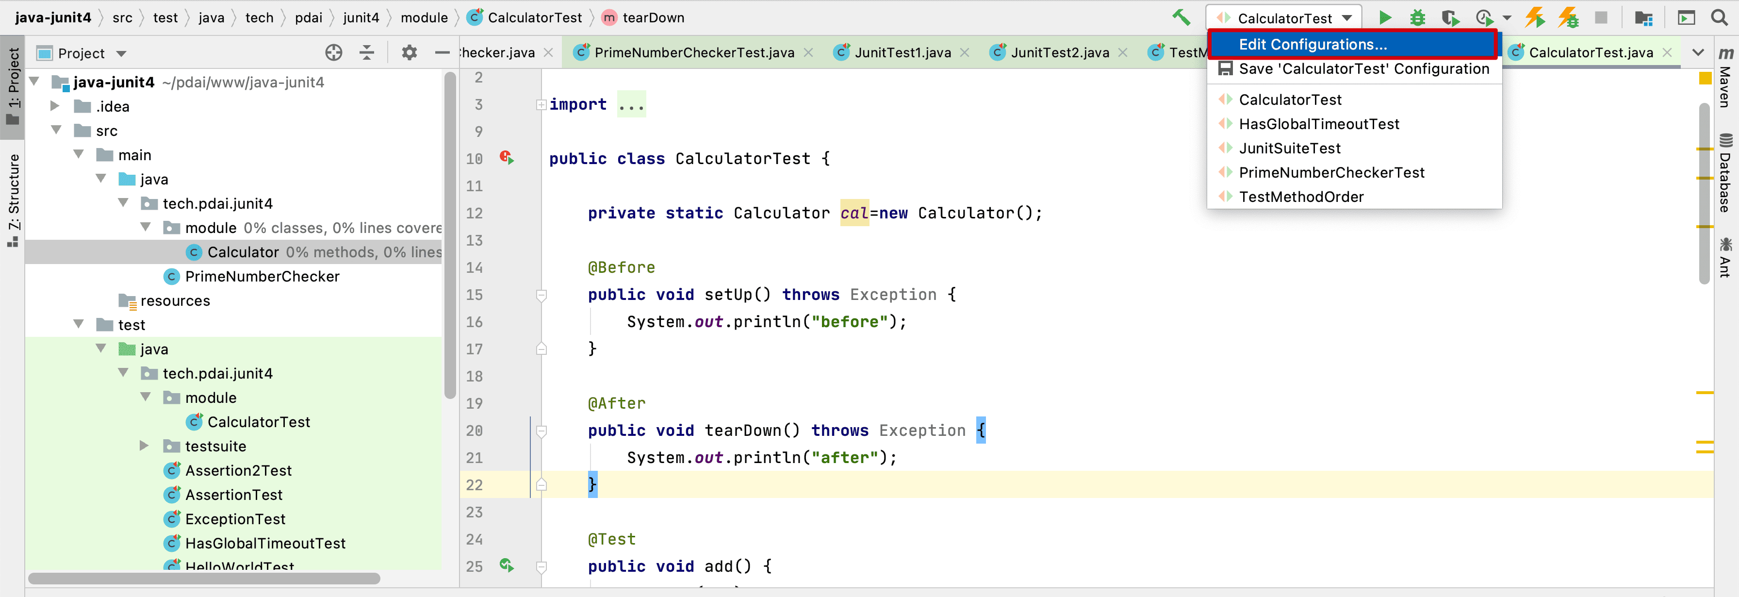The height and width of the screenshot is (597, 1739).
Task: Choose PrimeNumberCheckerTest run configuration
Action: tap(1331, 172)
